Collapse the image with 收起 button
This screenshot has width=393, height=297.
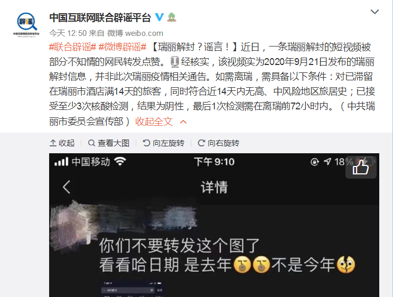pyautogui.click(x=62, y=143)
